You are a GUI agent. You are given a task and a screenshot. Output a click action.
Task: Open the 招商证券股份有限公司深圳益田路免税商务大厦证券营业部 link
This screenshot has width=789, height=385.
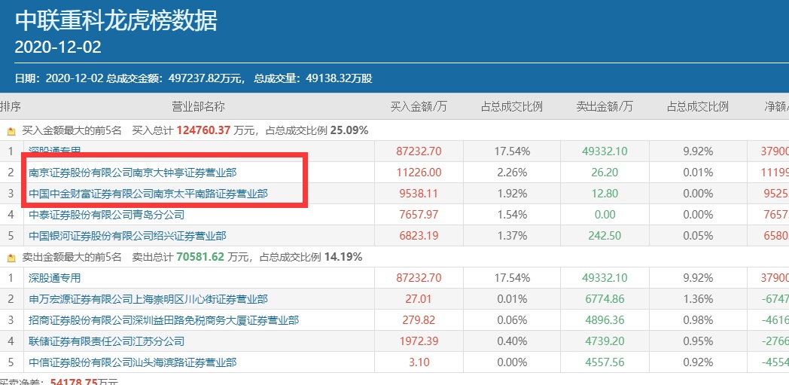tap(164, 320)
